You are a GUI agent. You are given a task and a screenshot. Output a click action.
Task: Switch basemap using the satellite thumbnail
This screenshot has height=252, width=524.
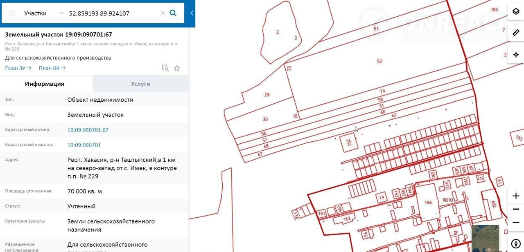[485, 239]
